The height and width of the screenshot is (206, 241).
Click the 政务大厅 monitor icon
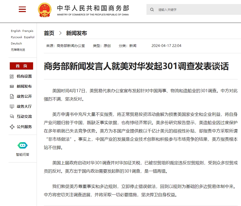click(12, 107)
